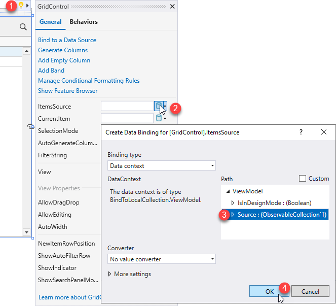336x306 pixels.
Task: Expand the Source ObservableCollection node arrow
Action: coord(233,214)
